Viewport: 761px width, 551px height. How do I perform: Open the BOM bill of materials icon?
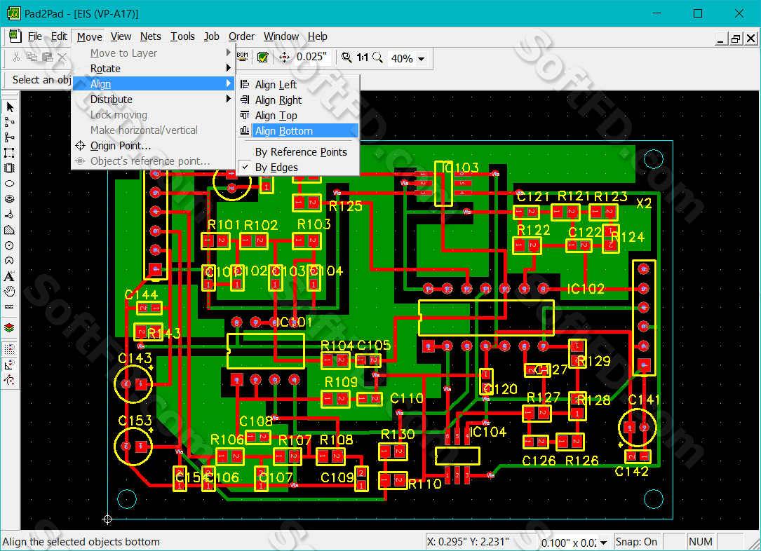(x=243, y=57)
